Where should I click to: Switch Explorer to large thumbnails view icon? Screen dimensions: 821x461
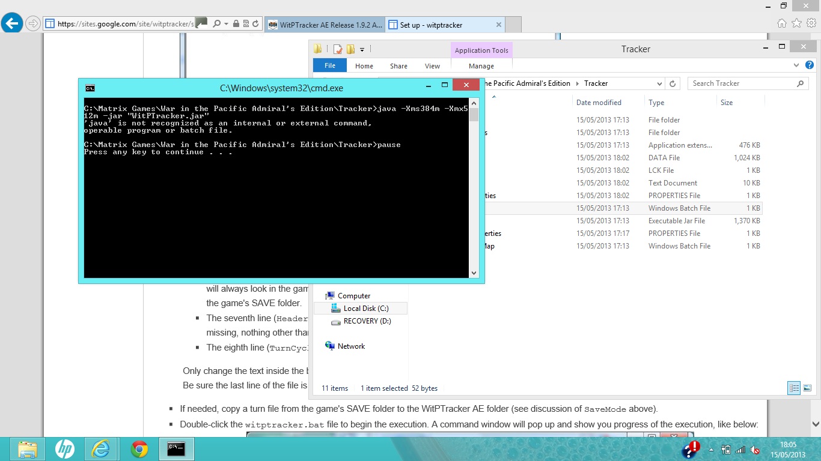pos(807,388)
